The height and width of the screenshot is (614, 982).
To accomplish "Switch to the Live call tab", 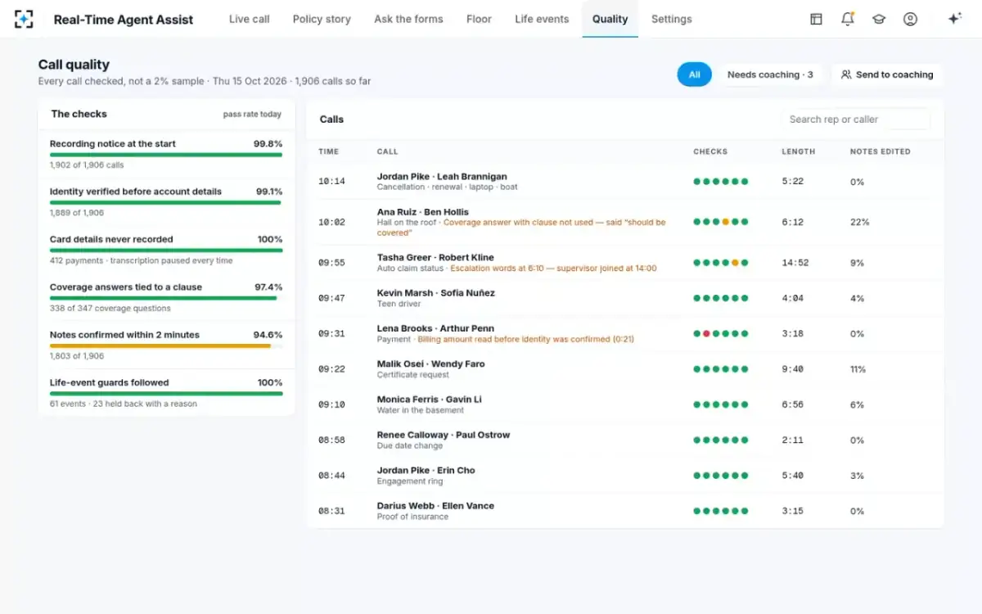I will (250, 19).
